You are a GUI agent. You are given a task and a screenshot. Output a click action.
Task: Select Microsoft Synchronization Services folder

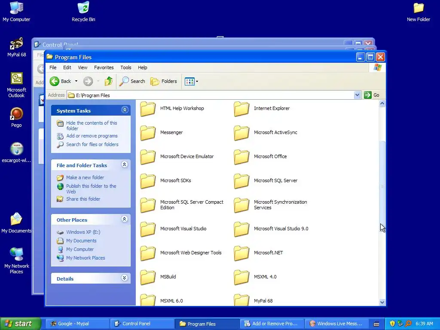[241, 205]
